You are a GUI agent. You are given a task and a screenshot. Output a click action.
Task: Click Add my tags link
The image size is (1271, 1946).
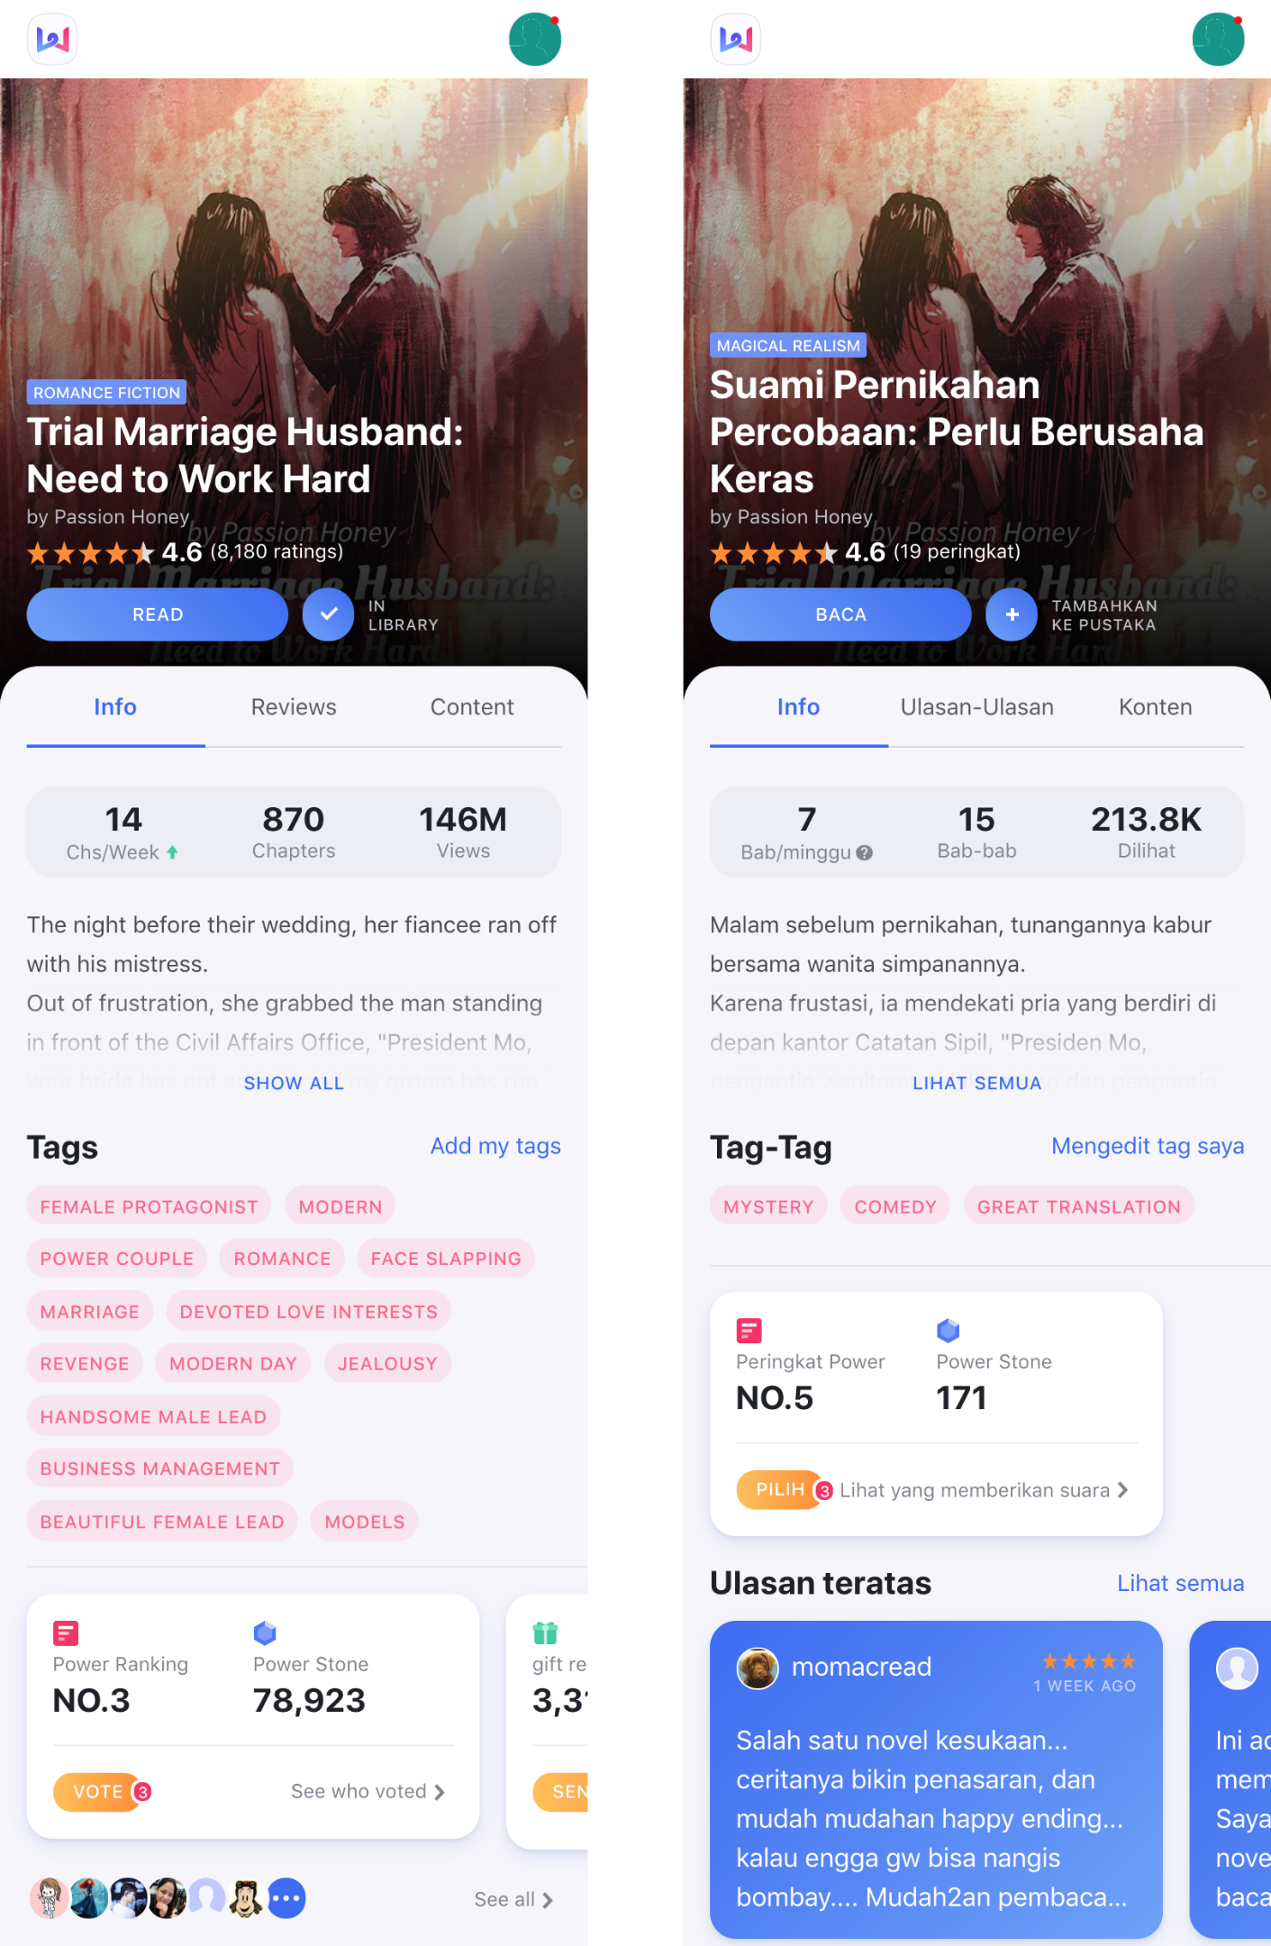coord(495,1146)
